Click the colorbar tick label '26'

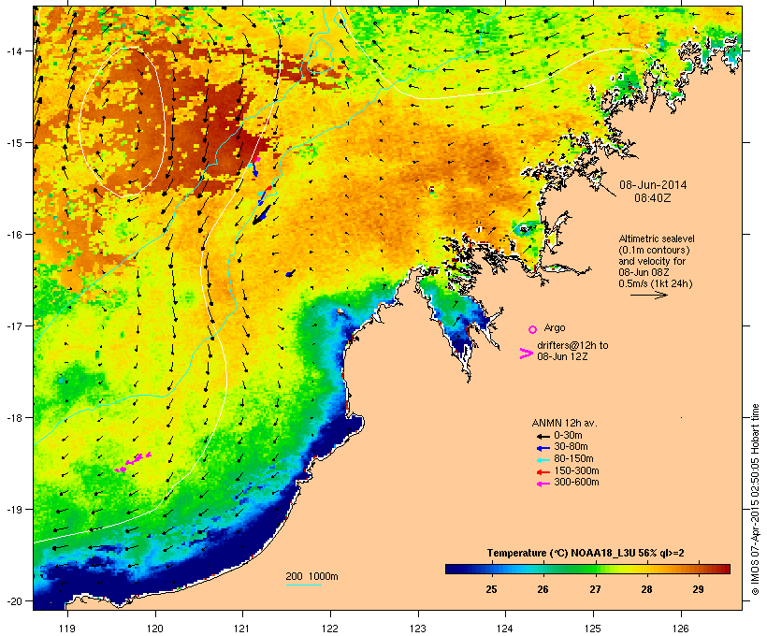click(x=543, y=589)
